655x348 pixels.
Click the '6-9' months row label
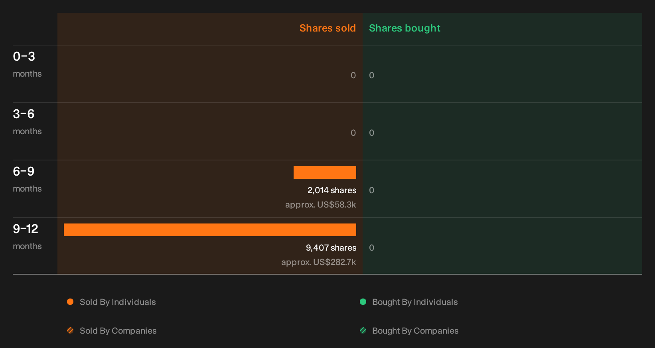click(x=24, y=172)
